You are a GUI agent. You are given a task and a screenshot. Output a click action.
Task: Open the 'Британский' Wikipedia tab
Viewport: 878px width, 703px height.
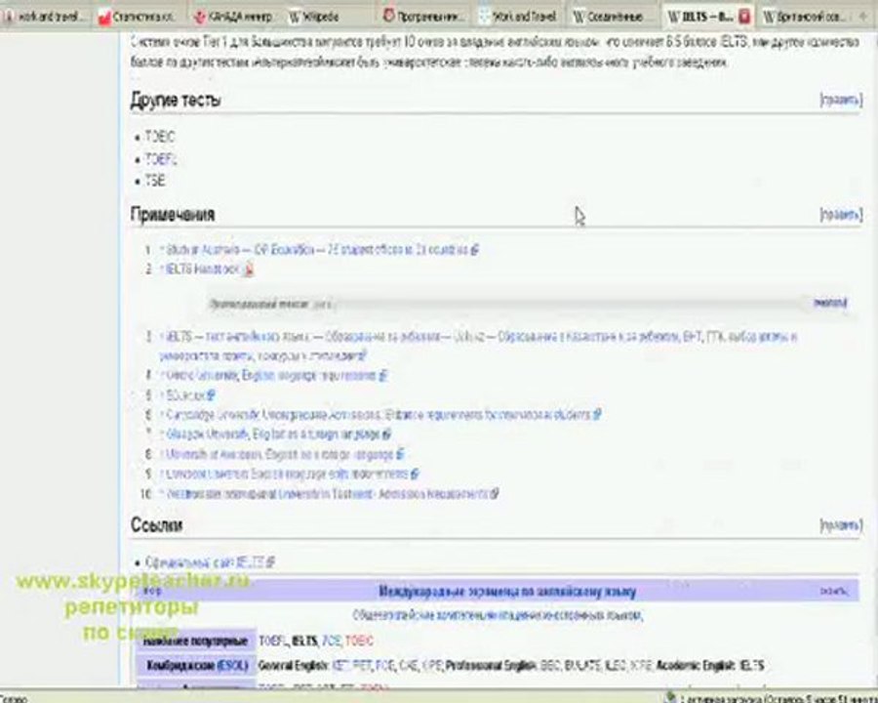(807, 17)
